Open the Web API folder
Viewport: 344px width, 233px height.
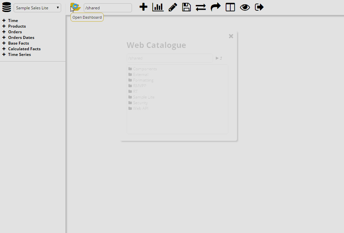(141, 109)
